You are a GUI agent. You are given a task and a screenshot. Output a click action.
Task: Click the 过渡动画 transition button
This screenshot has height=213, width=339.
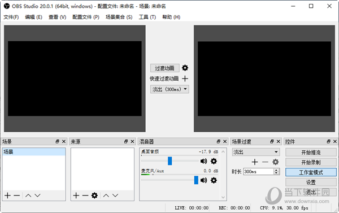tap(165, 68)
